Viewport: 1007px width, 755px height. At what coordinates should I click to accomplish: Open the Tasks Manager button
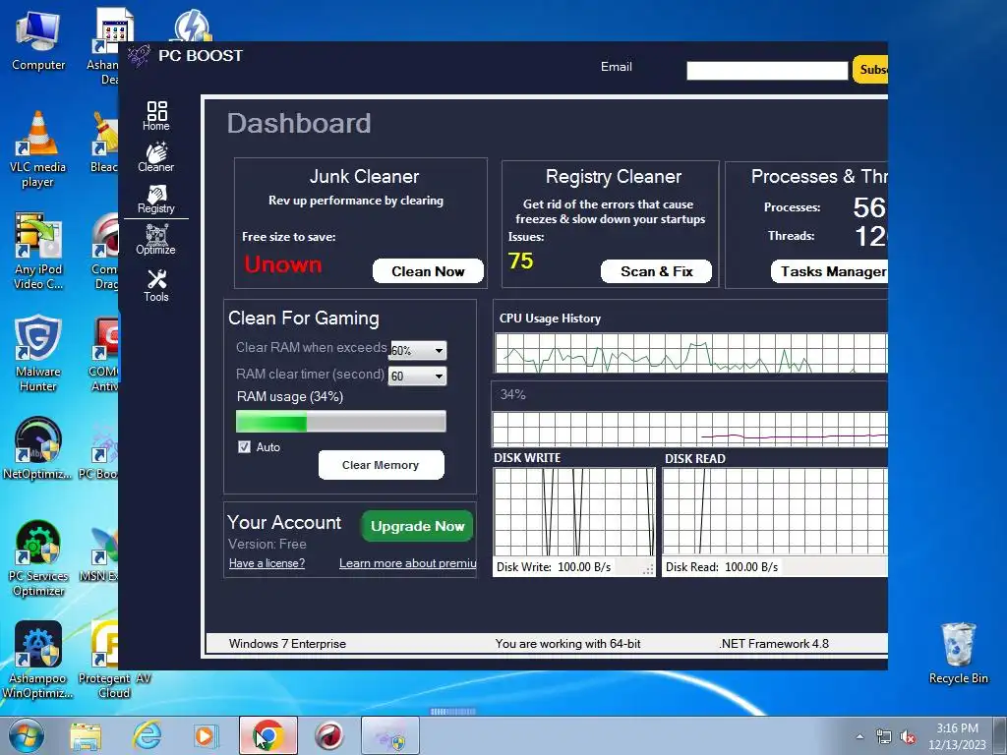pos(829,271)
